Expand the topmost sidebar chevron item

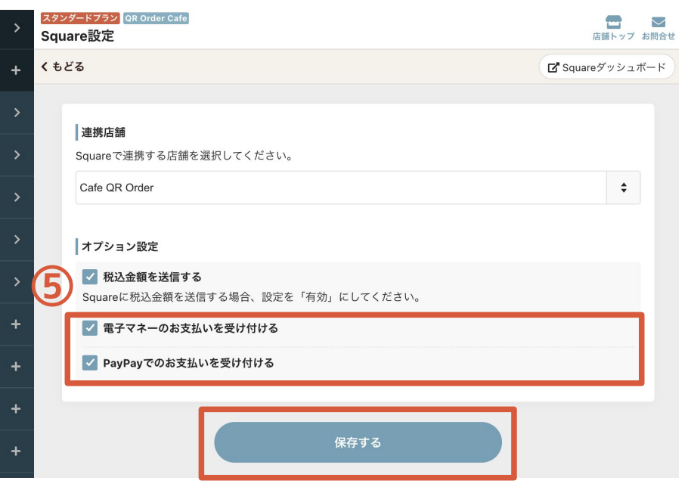[17, 28]
